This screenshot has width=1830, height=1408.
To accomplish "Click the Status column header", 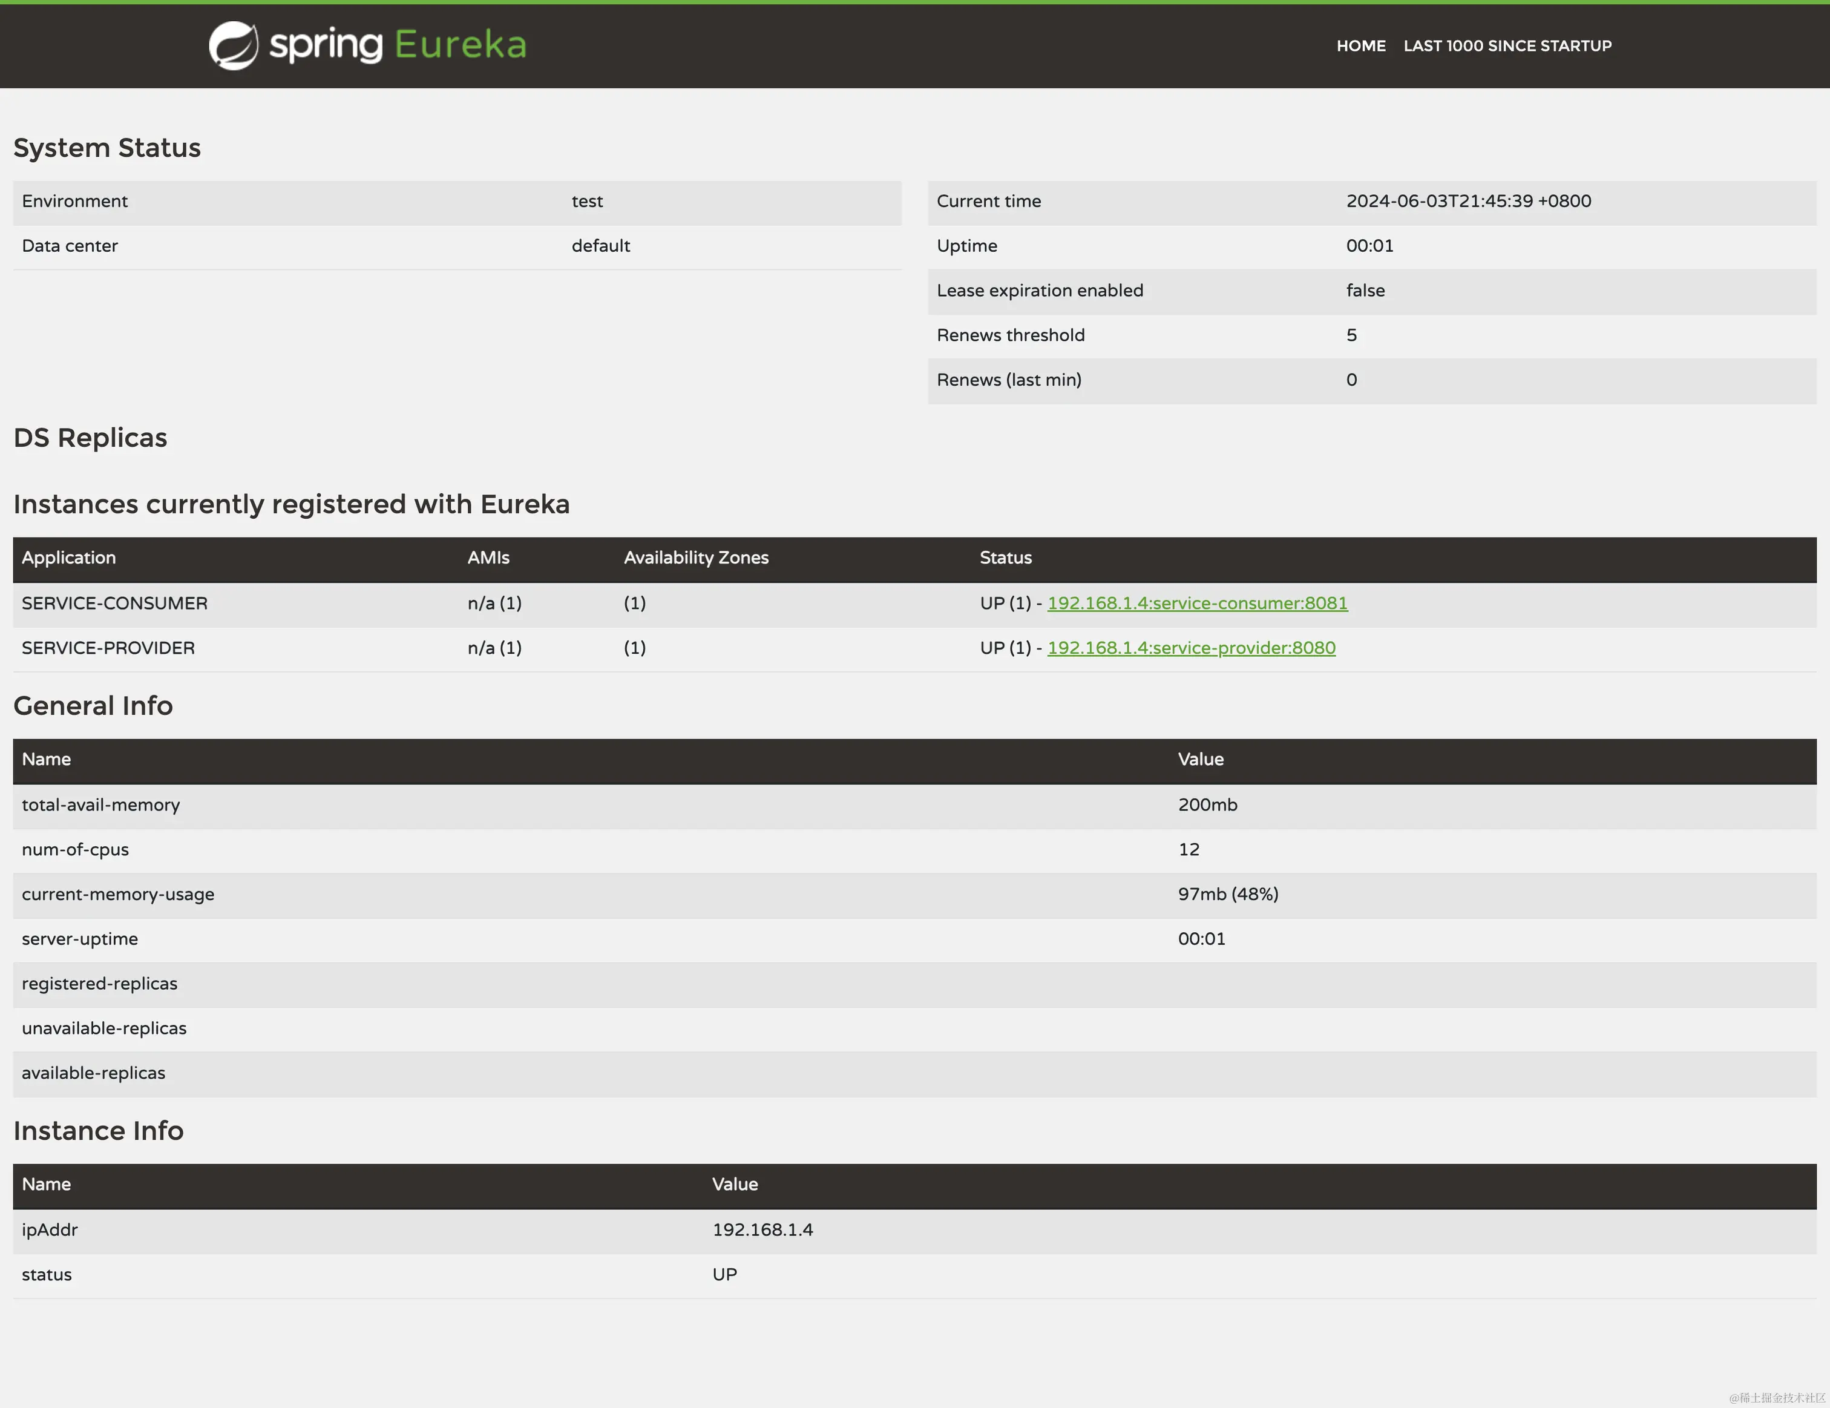I will (1006, 558).
